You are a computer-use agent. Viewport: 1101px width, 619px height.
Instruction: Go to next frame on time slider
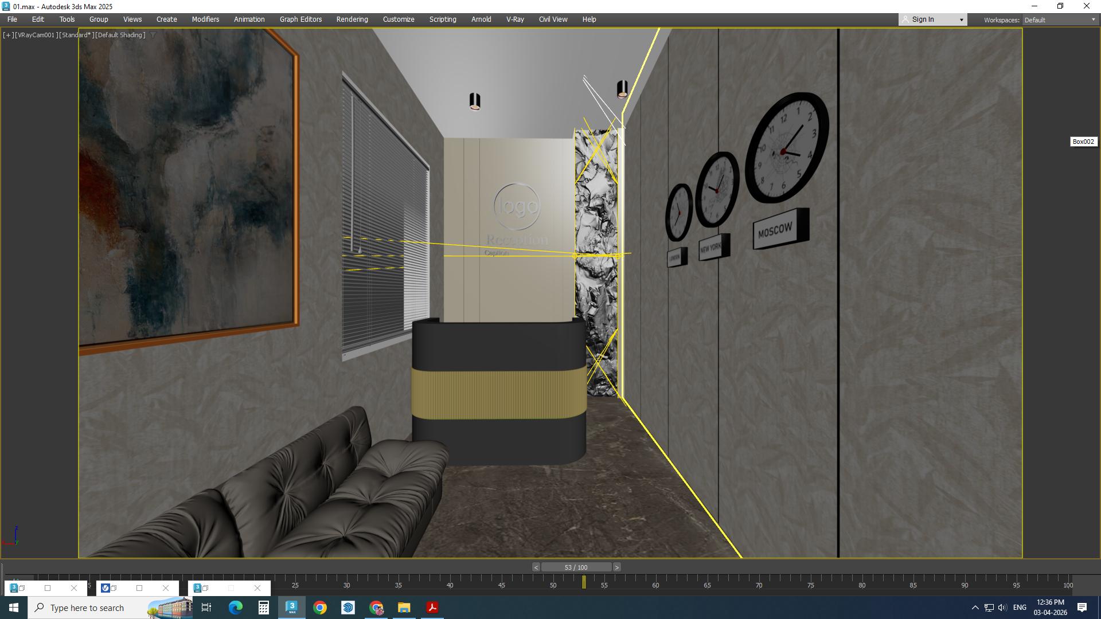click(616, 567)
